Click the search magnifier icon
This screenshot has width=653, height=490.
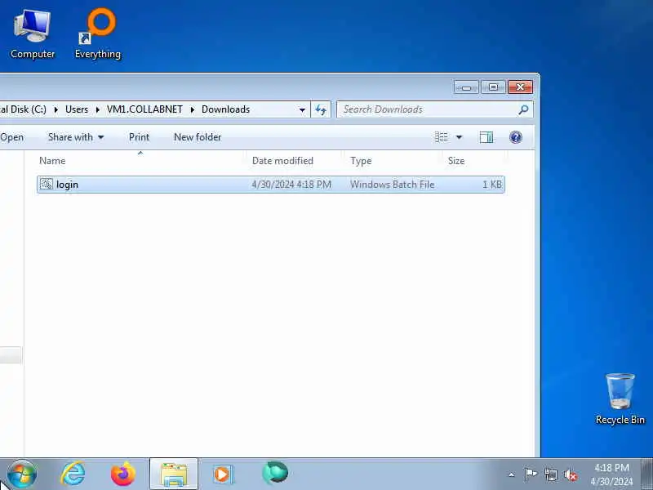coord(523,109)
